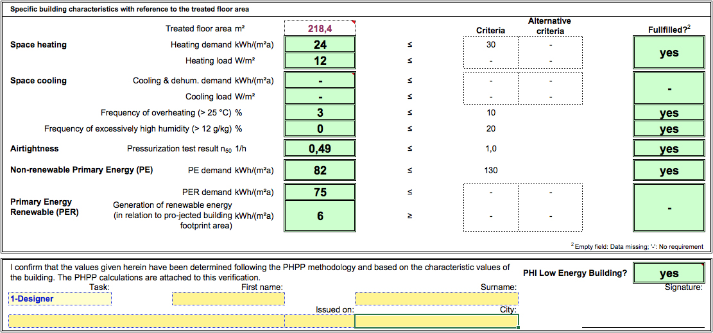Click the First name input field

(x=228, y=299)
